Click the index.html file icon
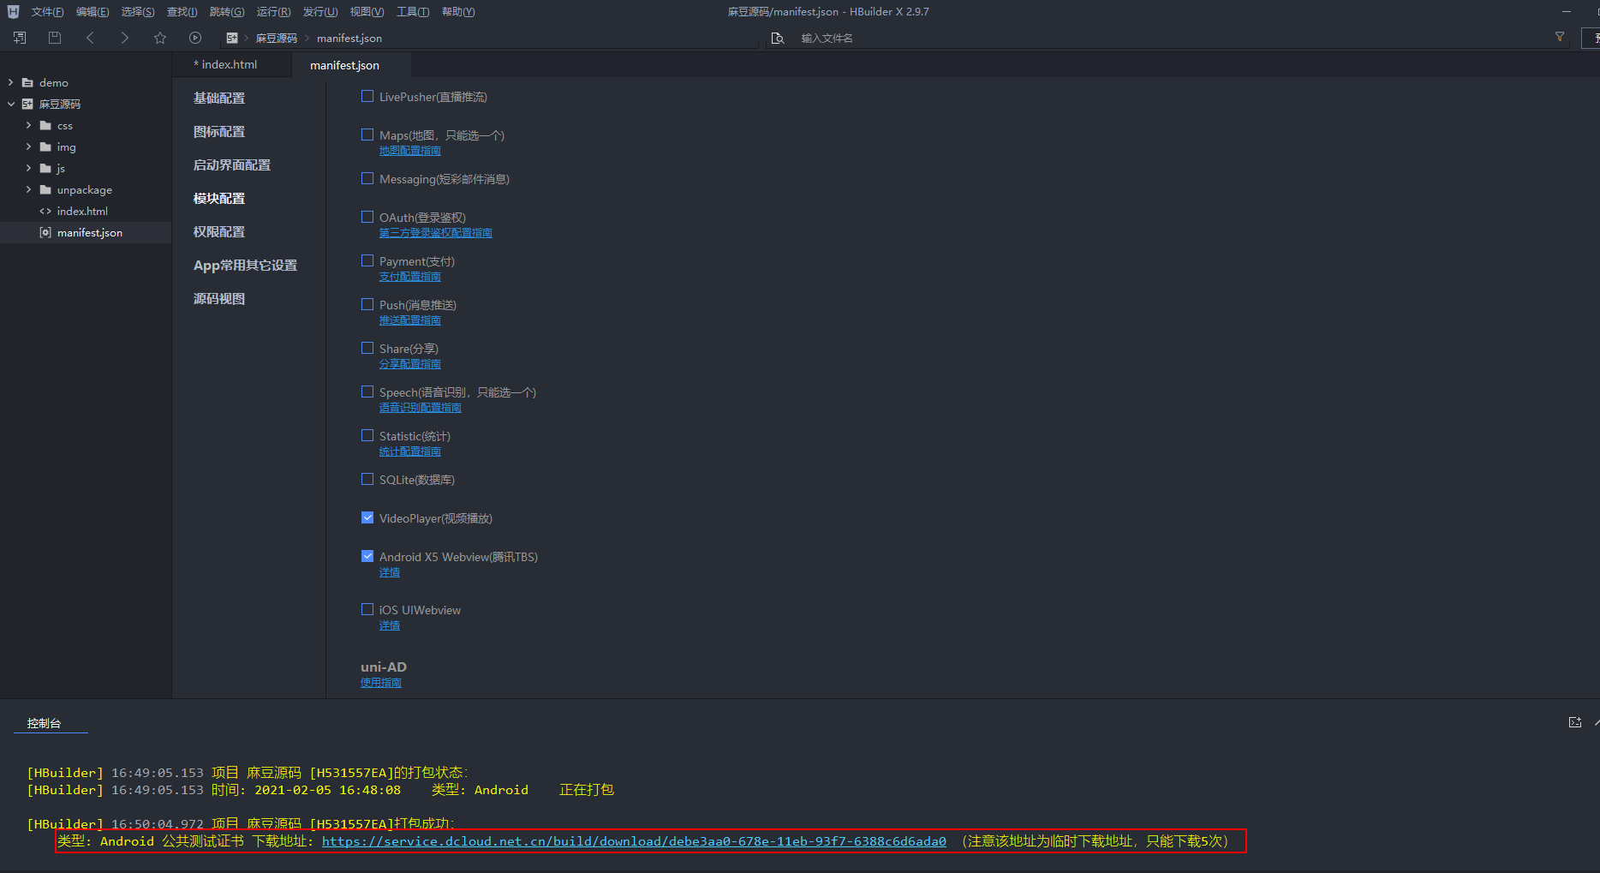Screen dimensions: 1600x873 pyautogui.click(x=45, y=211)
